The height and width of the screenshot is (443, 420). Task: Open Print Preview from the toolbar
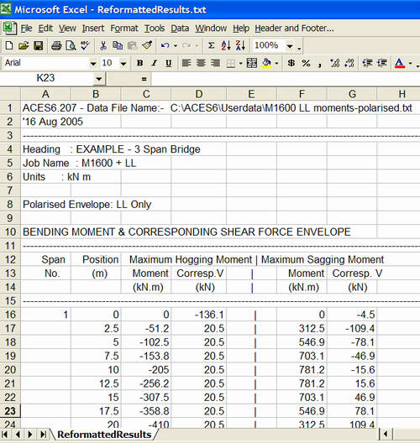click(x=71, y=45)
